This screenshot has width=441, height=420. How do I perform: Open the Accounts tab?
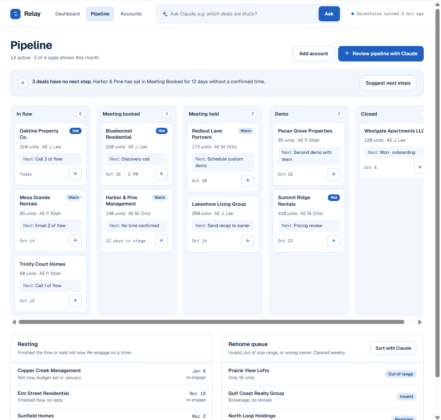[x=131, y=14]
